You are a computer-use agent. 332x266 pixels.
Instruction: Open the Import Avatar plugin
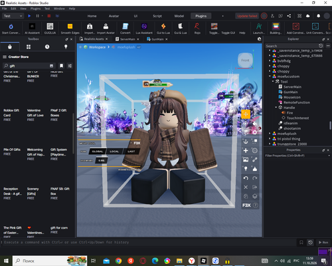(x=106, y=29)
